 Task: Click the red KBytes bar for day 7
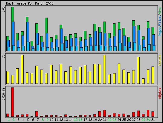point(37,114)
